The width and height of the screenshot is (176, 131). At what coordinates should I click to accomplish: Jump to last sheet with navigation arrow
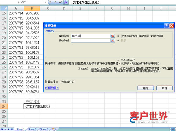coord(12,129)
